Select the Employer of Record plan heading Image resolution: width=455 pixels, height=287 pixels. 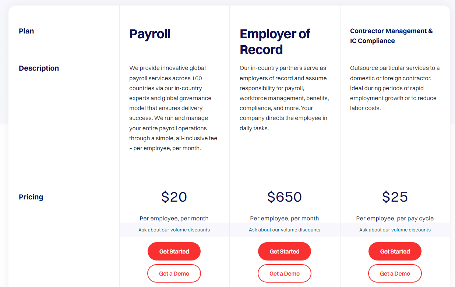(x=275, y=42)
